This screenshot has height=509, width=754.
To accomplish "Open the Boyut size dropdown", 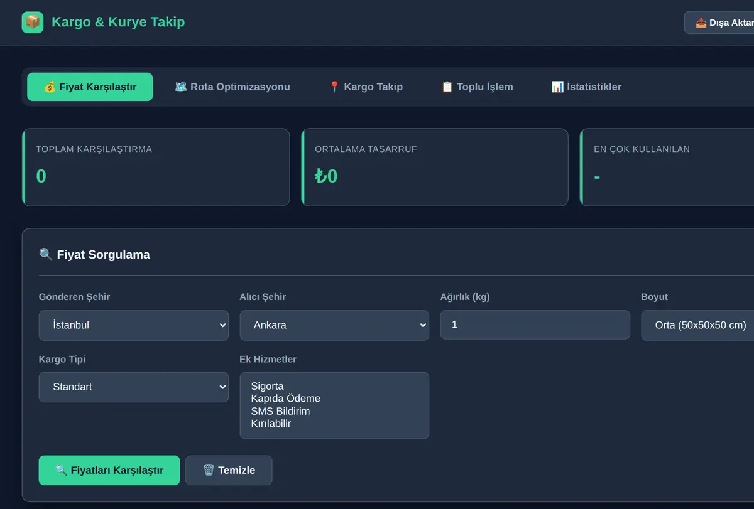I will (697, 325).
